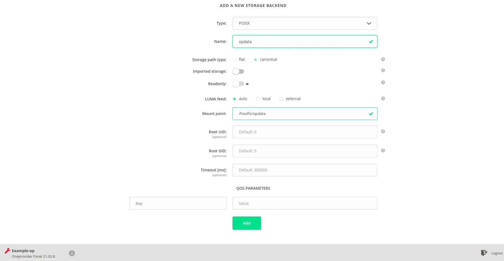
Task: Click the question mark beside Readonly
Action: [x=383, y=82]
